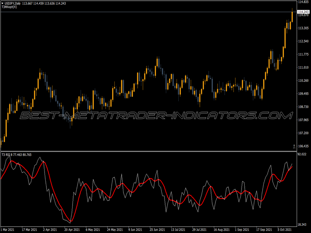Select the 25 Jun 2021 date label
Viewport: 311px width, 233px height.
click(x=157, y=230)
